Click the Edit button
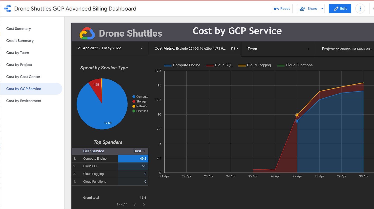Viewport: 374px width, 209px height. 340,9
